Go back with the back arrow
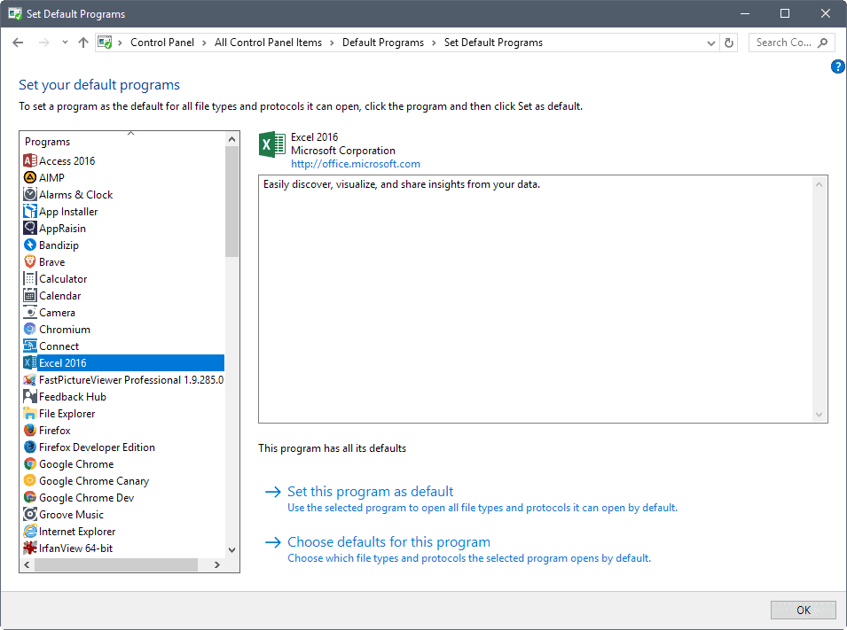Image resolution: width=847 pixels, height=630 pixels. click(18, 43)
